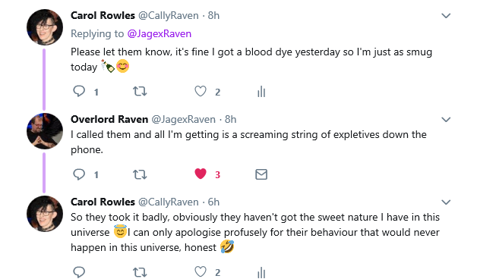Reply to Carol's blood dye tweet
This screenshot has height=279, width=477.
pos(79,92)
